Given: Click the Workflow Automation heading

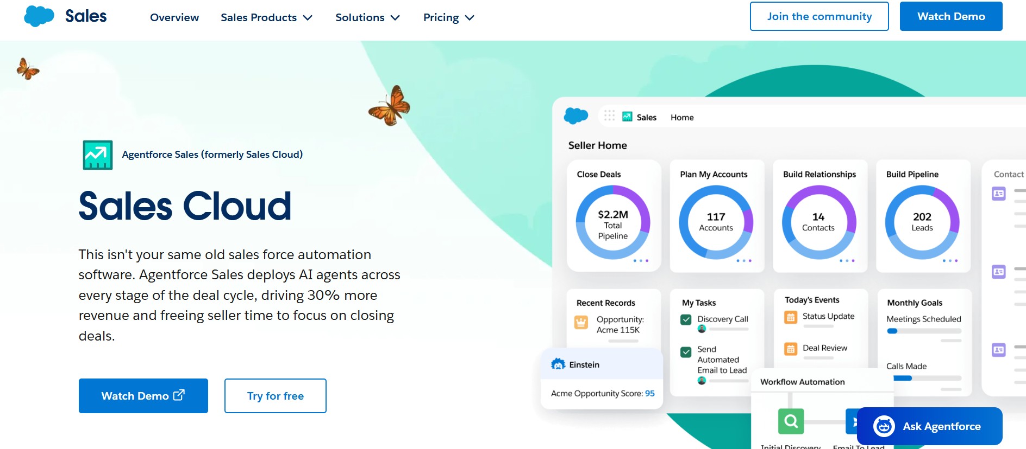Looking at the screenshot, I should coord(802,382).
